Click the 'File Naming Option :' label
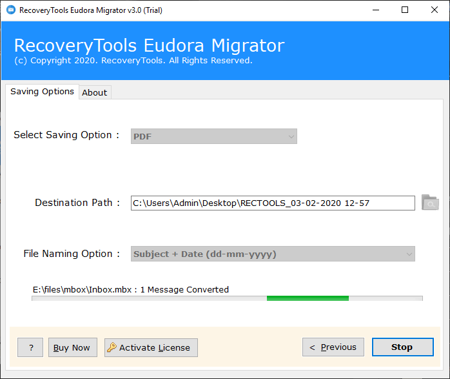Image resolution: width=450 pixels, height=379 pixels. [72, 254]
